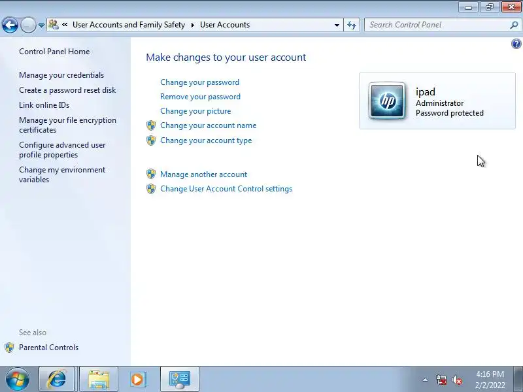Click the ipad account name text
This screenshot has height=392, width=523.
[x=426, y=91]
